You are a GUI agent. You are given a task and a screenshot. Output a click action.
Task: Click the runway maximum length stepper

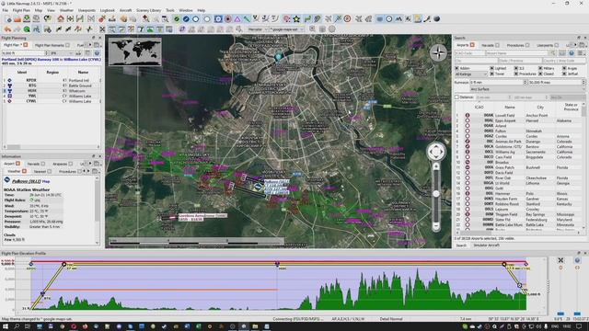[x=583, y=82]
